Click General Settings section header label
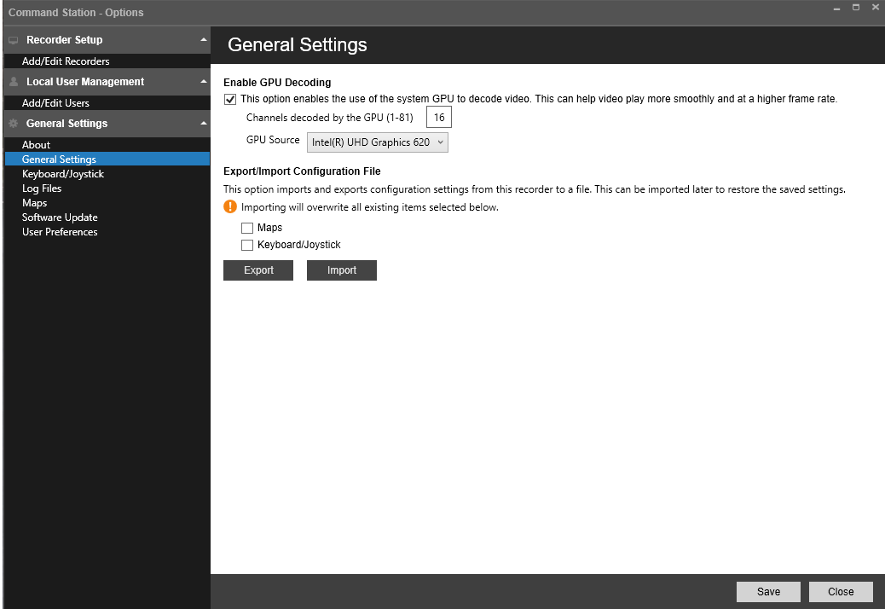Screen dimensions: 885x609 (67, 123)
